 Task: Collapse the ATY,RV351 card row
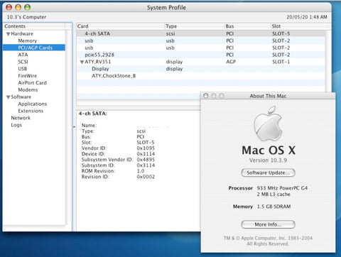(x=82, y=62)
